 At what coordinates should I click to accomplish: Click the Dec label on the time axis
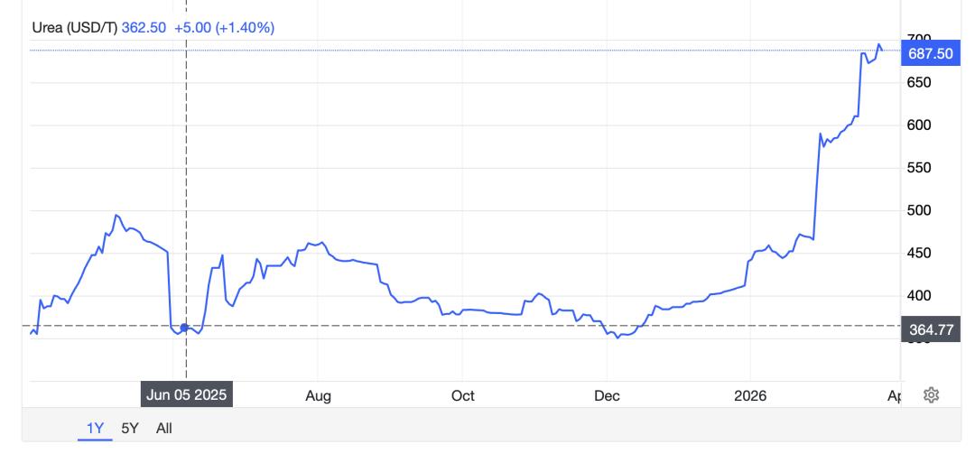(607, 395)
